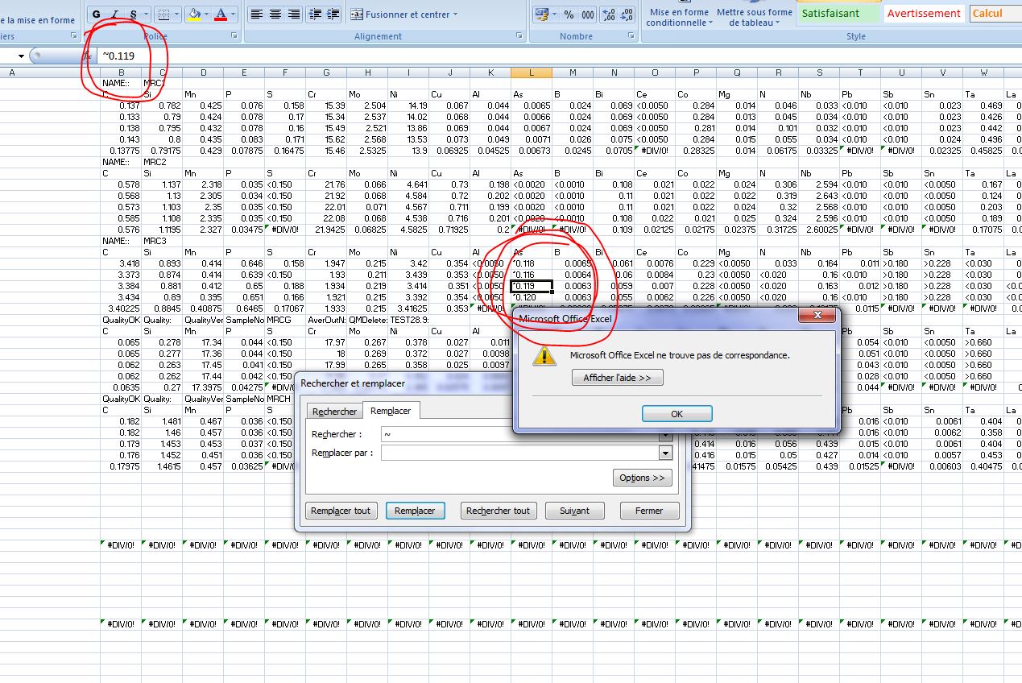Apply the accounting number format

click(541, 14)
